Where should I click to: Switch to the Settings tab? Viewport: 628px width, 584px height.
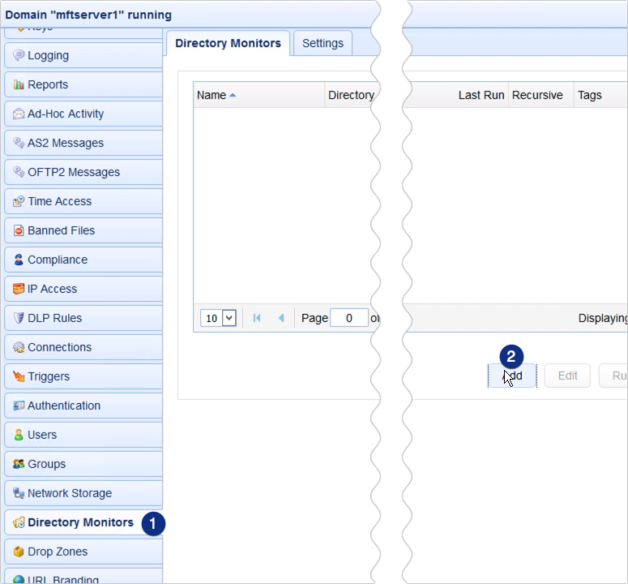click(x=323, y=43)
